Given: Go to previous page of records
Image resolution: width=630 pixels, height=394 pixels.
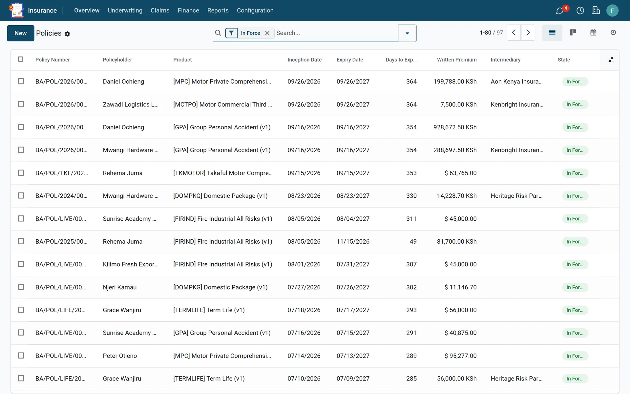Looking at the screenshot, I should pyautogui.click(x=514, y=33).
